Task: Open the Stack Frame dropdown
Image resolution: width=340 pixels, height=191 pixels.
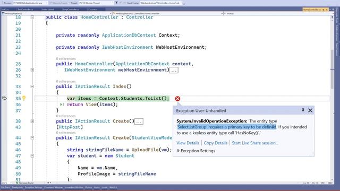Action: 160,3
